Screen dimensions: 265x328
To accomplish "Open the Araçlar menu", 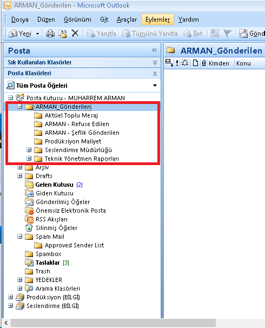I will point(127,19).
